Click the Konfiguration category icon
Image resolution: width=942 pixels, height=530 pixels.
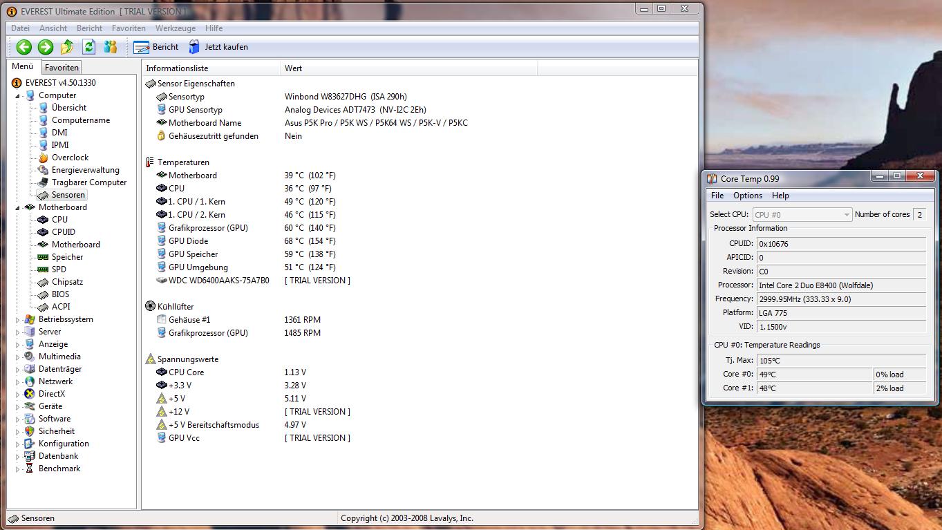[x=30, y=444]
